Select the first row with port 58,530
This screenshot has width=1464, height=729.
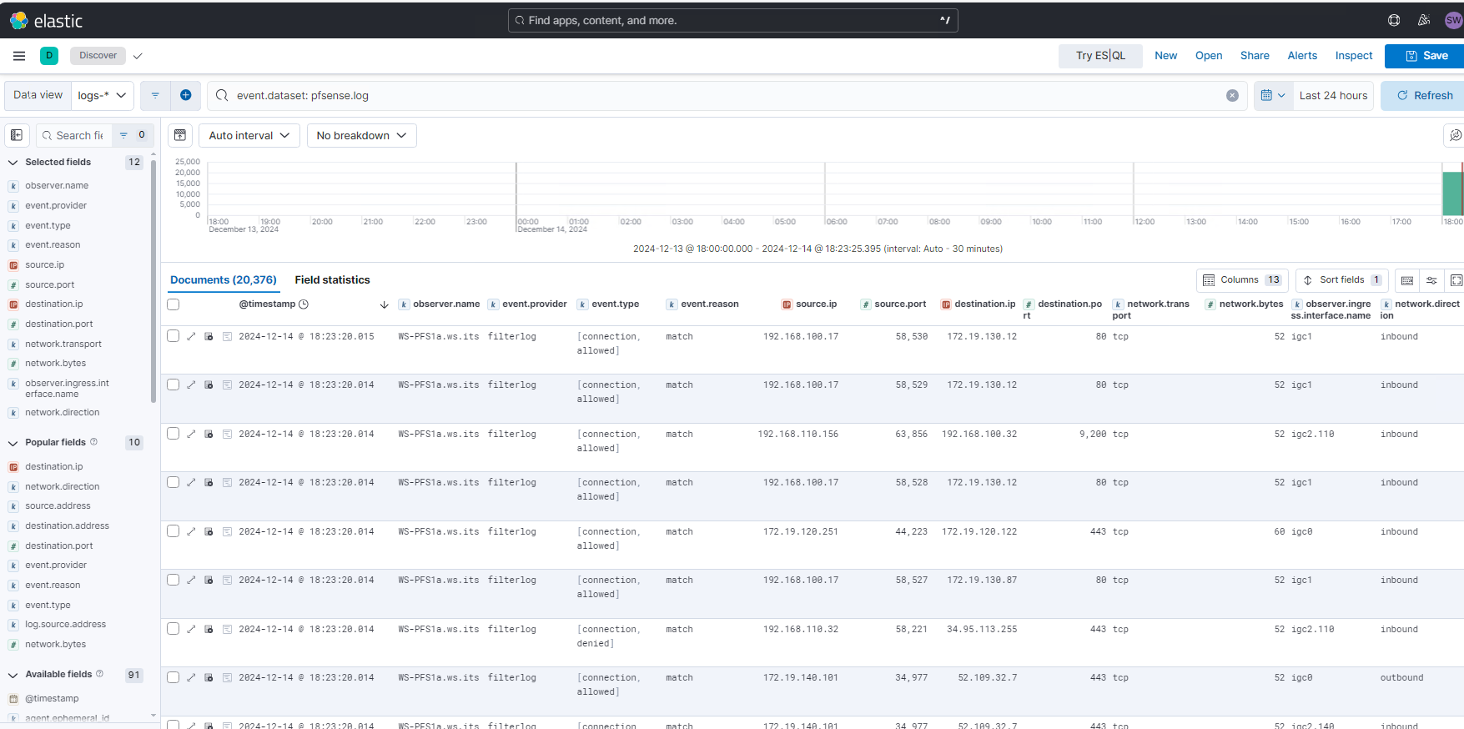(174, 336)
